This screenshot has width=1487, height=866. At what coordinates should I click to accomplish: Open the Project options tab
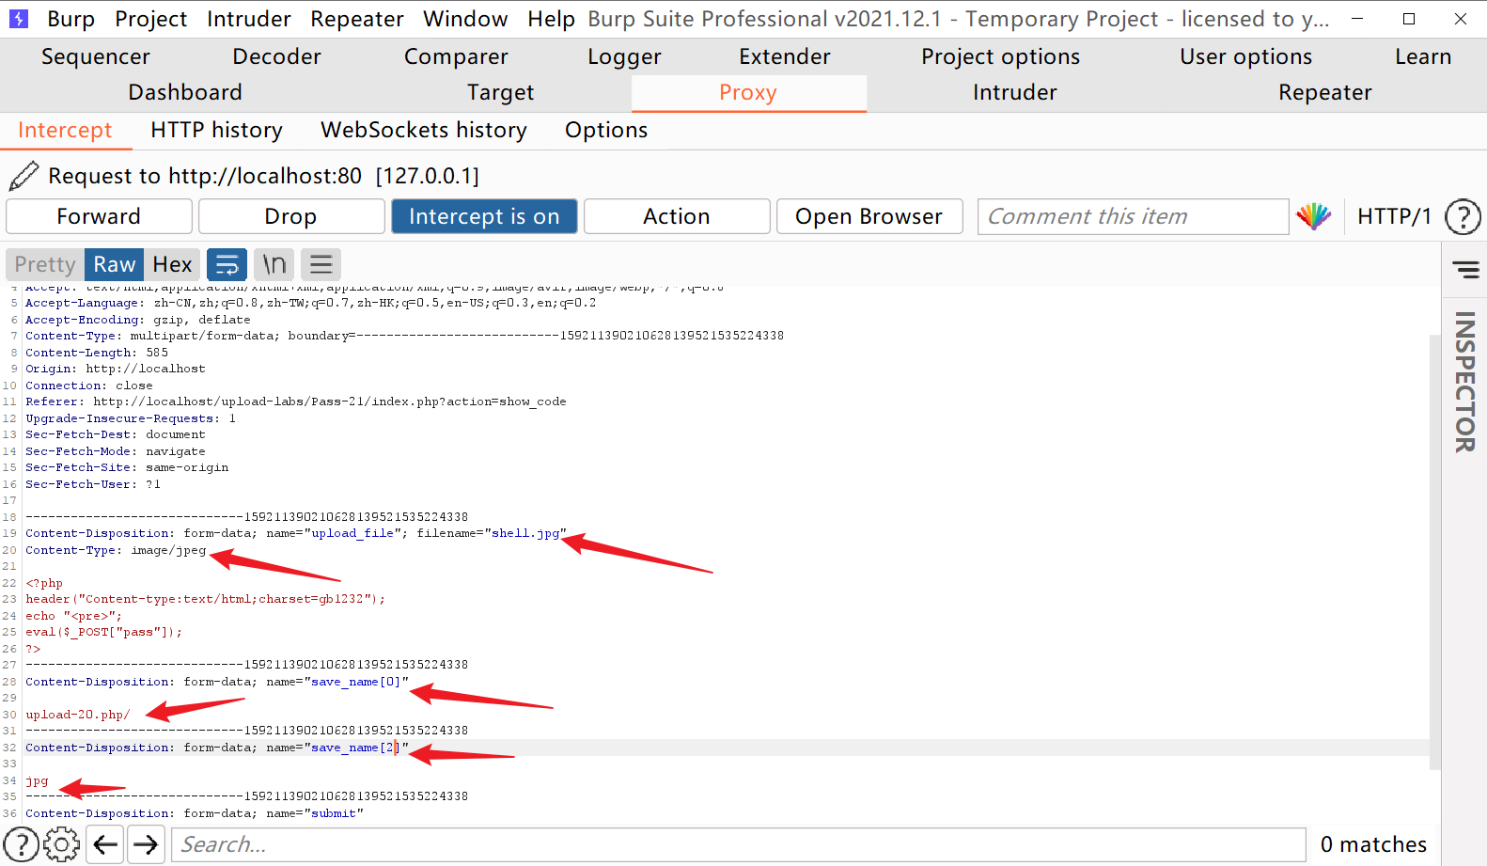click(1000, 56)
